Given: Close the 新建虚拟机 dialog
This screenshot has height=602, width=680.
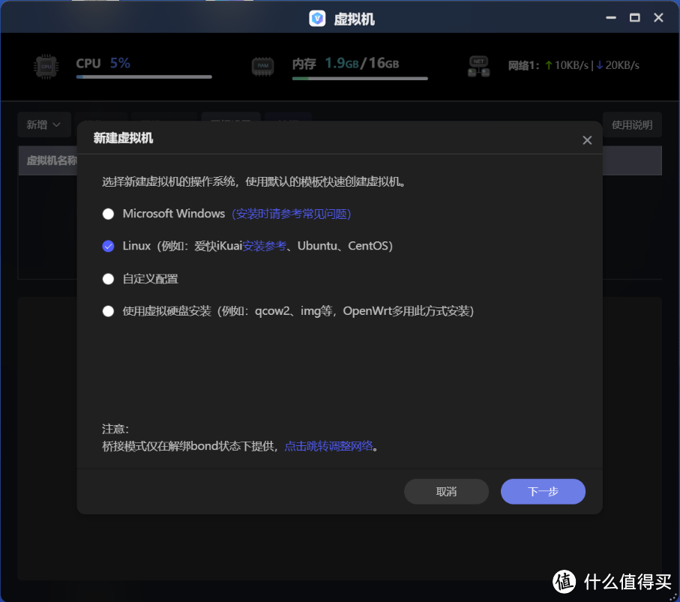Looking at the screenshot, I should pyautogui.click(x=587, y=140).
